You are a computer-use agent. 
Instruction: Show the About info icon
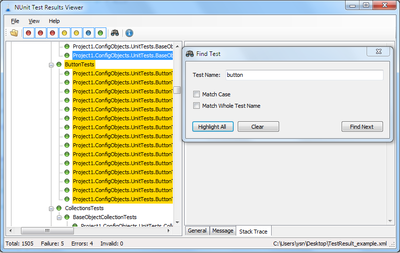[129, 33]
